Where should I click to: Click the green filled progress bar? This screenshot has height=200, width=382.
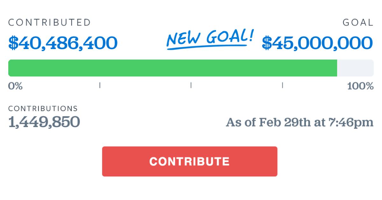pos(173,68)
